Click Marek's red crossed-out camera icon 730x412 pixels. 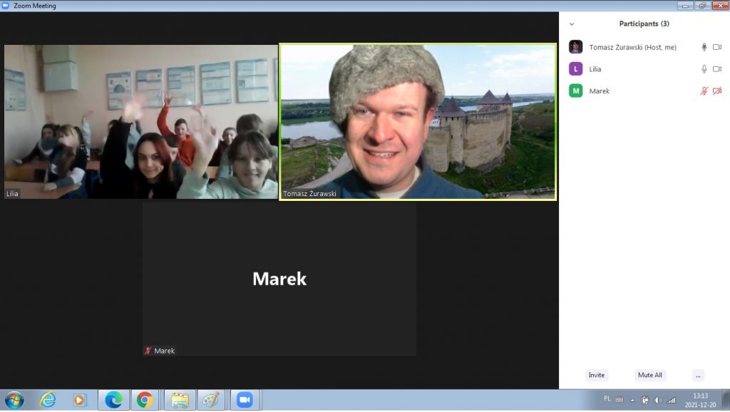717,91
